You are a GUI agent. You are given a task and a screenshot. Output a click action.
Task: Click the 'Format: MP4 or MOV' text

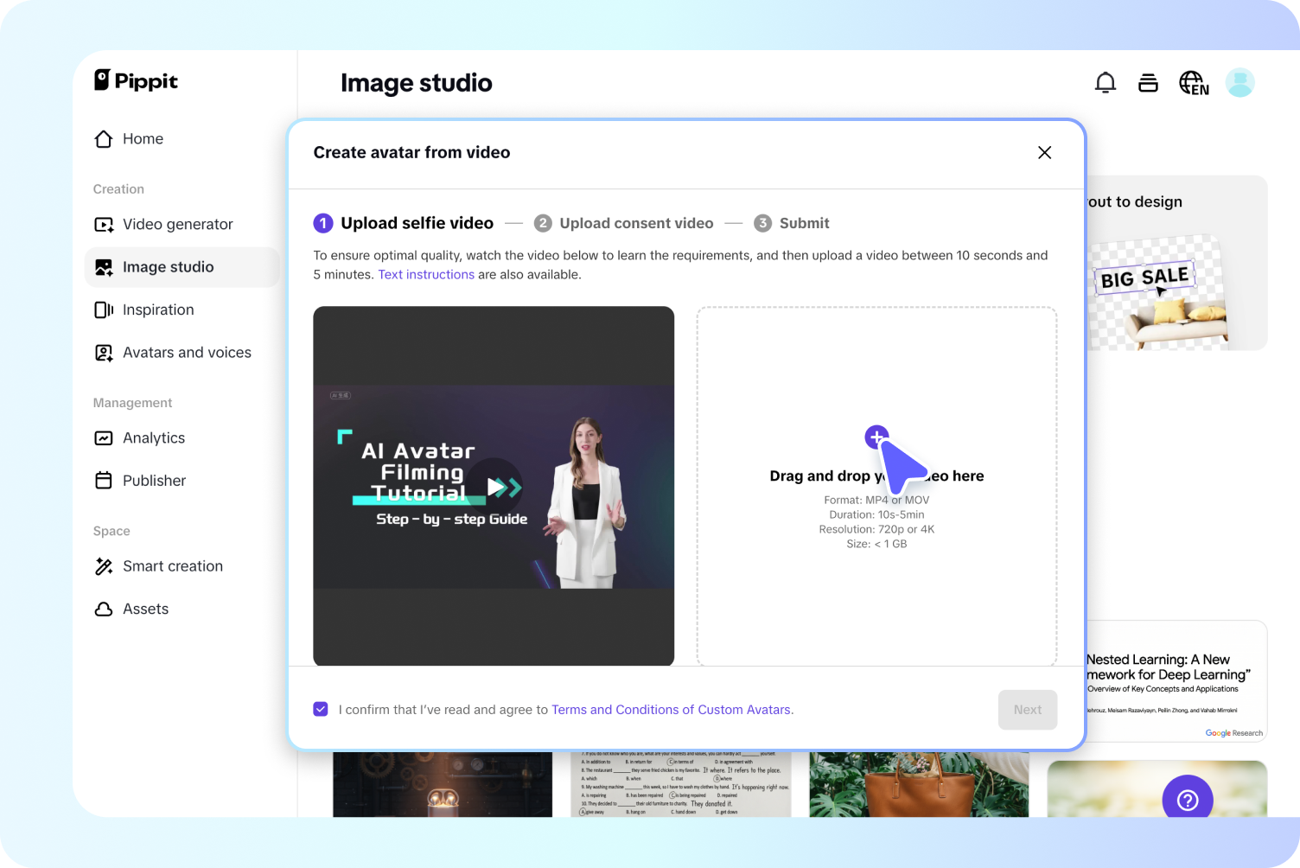pyautogui.click(x=876, y=500)
